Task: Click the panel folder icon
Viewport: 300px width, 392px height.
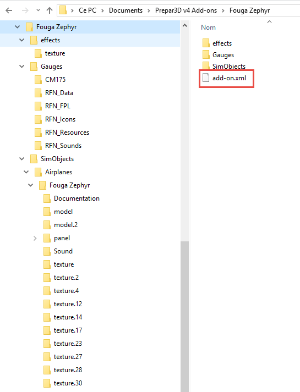Action: point(47,238)
